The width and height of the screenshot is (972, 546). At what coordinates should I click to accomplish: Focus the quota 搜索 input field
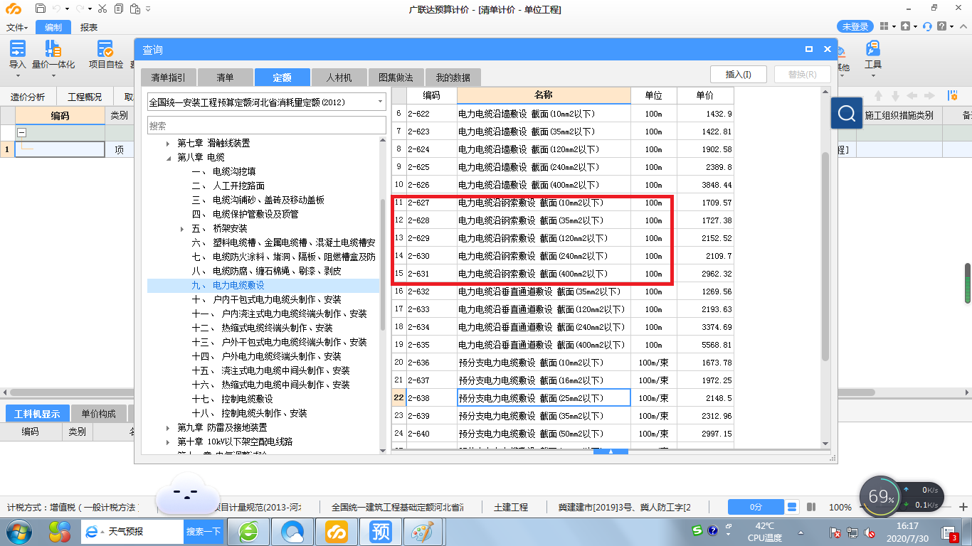click(267, 126)
